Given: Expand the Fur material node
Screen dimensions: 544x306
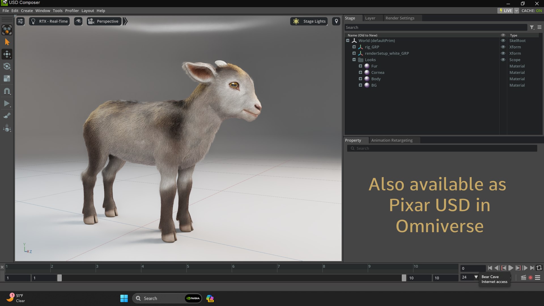Looking at the screenshot, I should 360,66.
